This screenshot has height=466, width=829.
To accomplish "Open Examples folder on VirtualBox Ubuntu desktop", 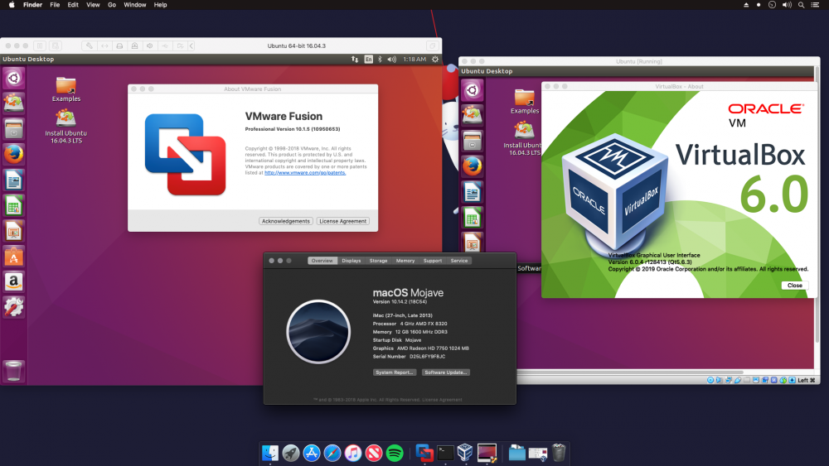I will tap(525, 102).
